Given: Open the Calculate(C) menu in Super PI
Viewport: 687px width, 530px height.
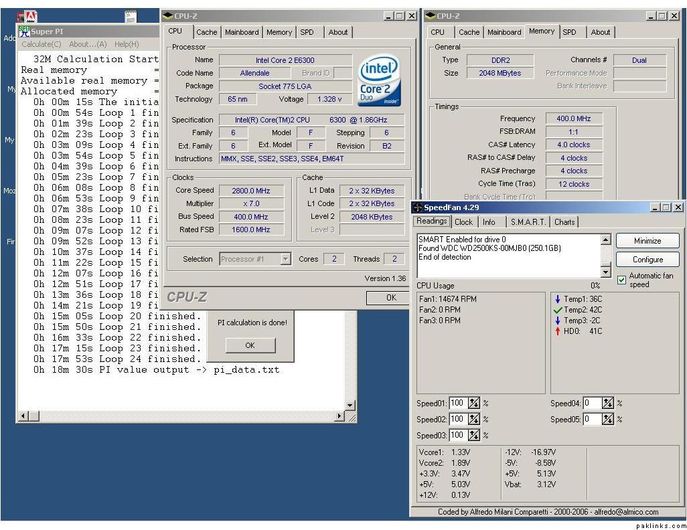Looking at the screenshot, I should point(42,44).
